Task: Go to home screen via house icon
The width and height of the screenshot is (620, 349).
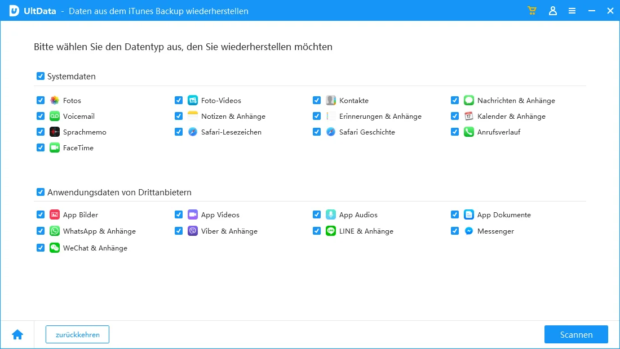Action: (17, 334)
